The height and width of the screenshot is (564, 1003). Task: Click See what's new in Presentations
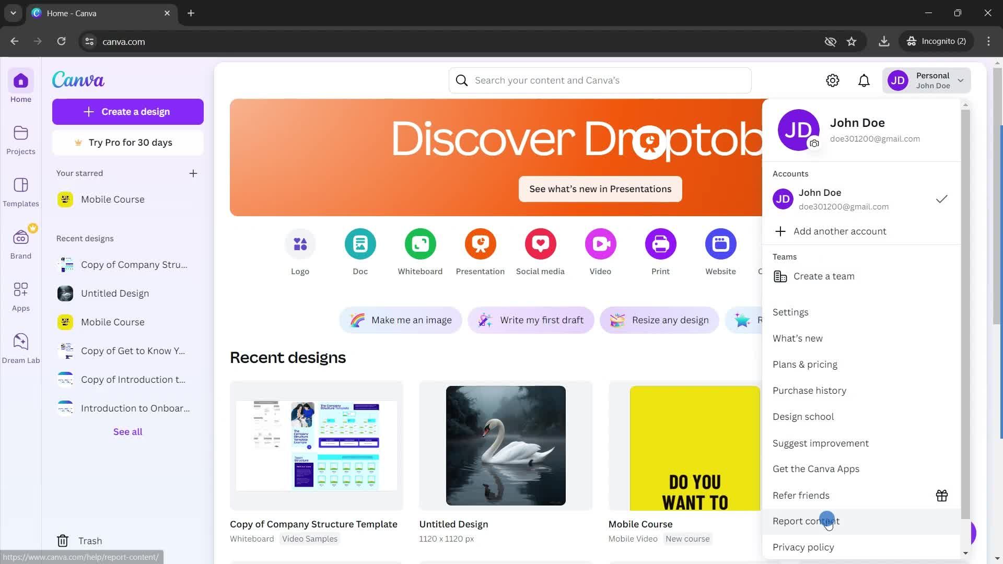[x=600, y=189]
